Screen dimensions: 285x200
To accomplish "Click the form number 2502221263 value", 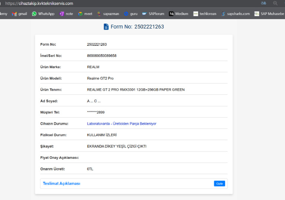I will click(97, 45).
